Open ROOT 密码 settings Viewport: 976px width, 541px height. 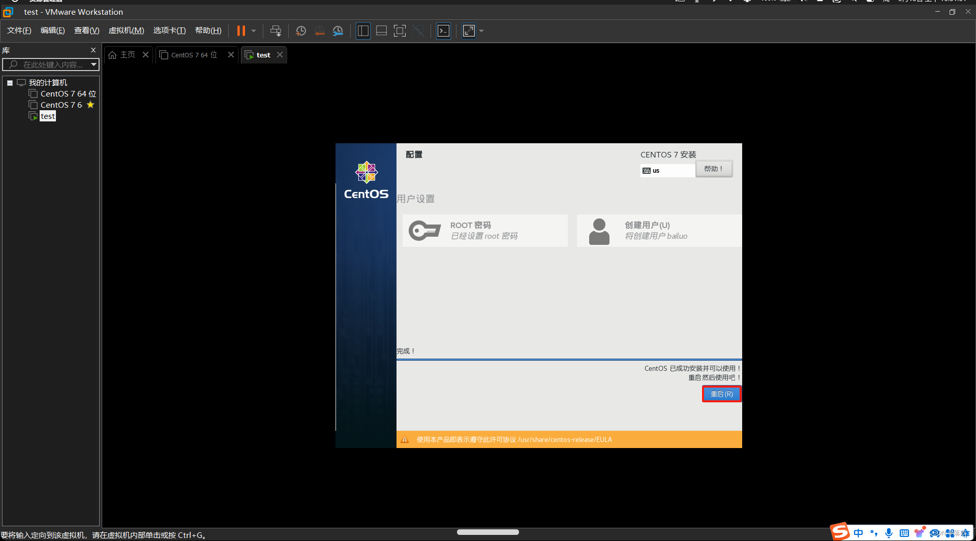pyautogui.click(x=485, y=231)
